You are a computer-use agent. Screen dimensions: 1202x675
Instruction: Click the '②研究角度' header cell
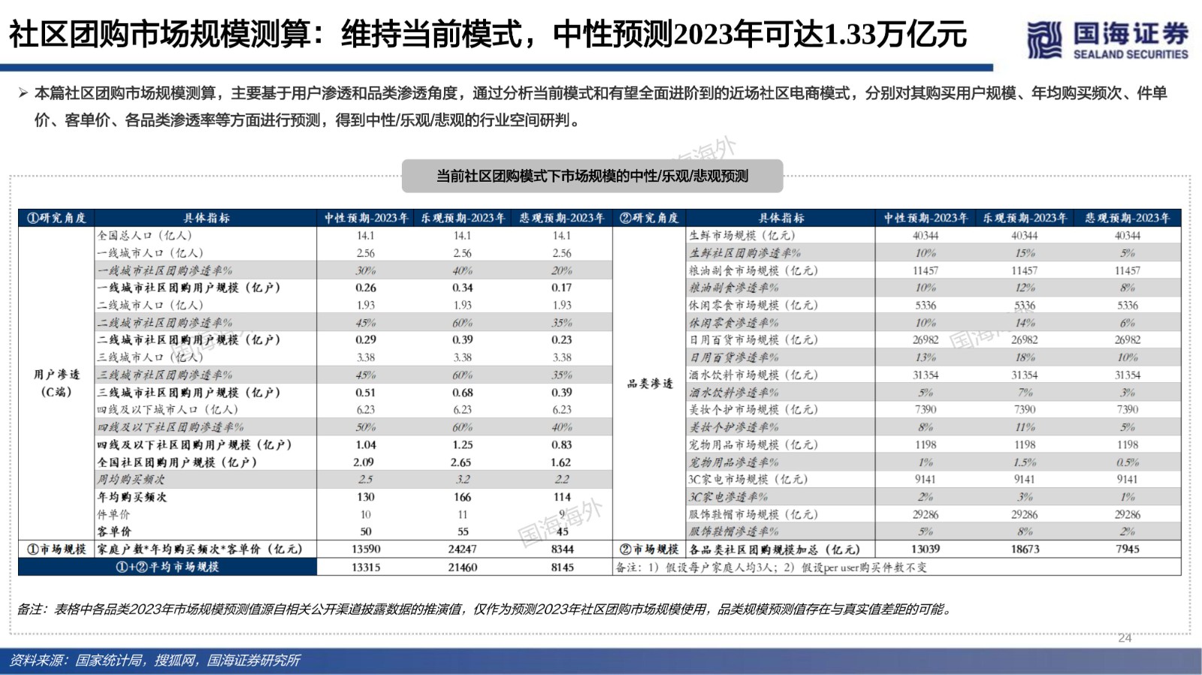[649, 218]
